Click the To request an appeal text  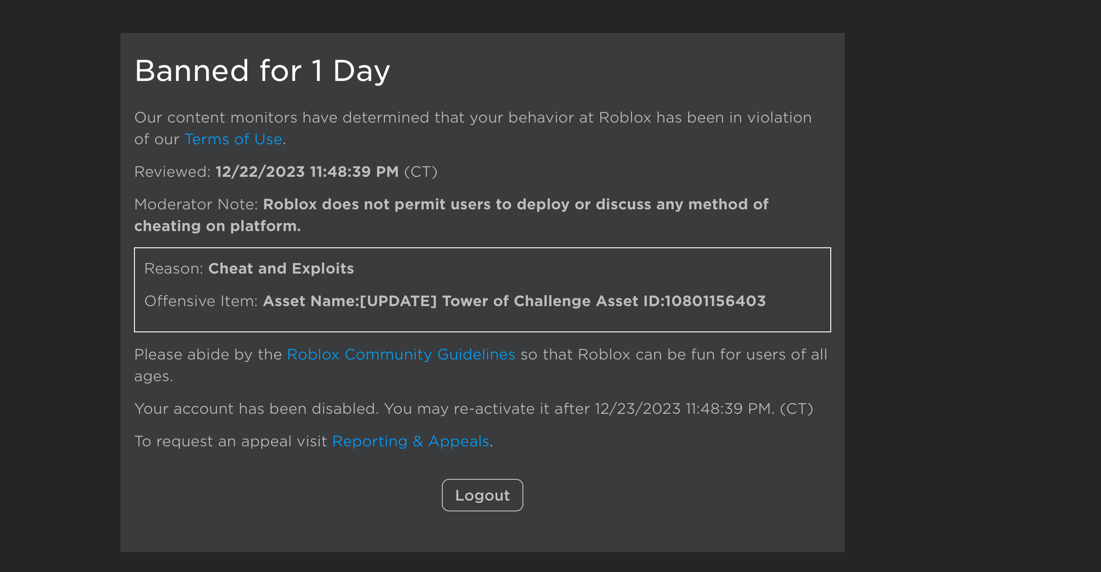click(x=230, y=441)
